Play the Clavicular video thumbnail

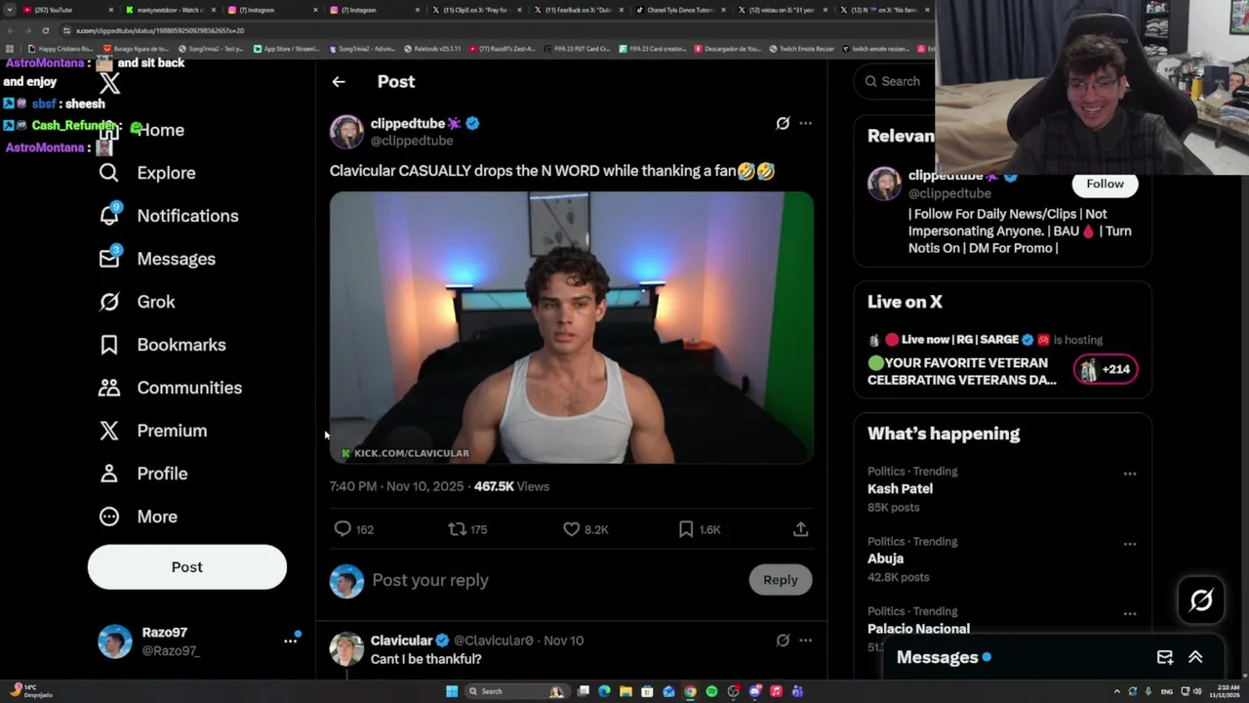tap(571, 327)
